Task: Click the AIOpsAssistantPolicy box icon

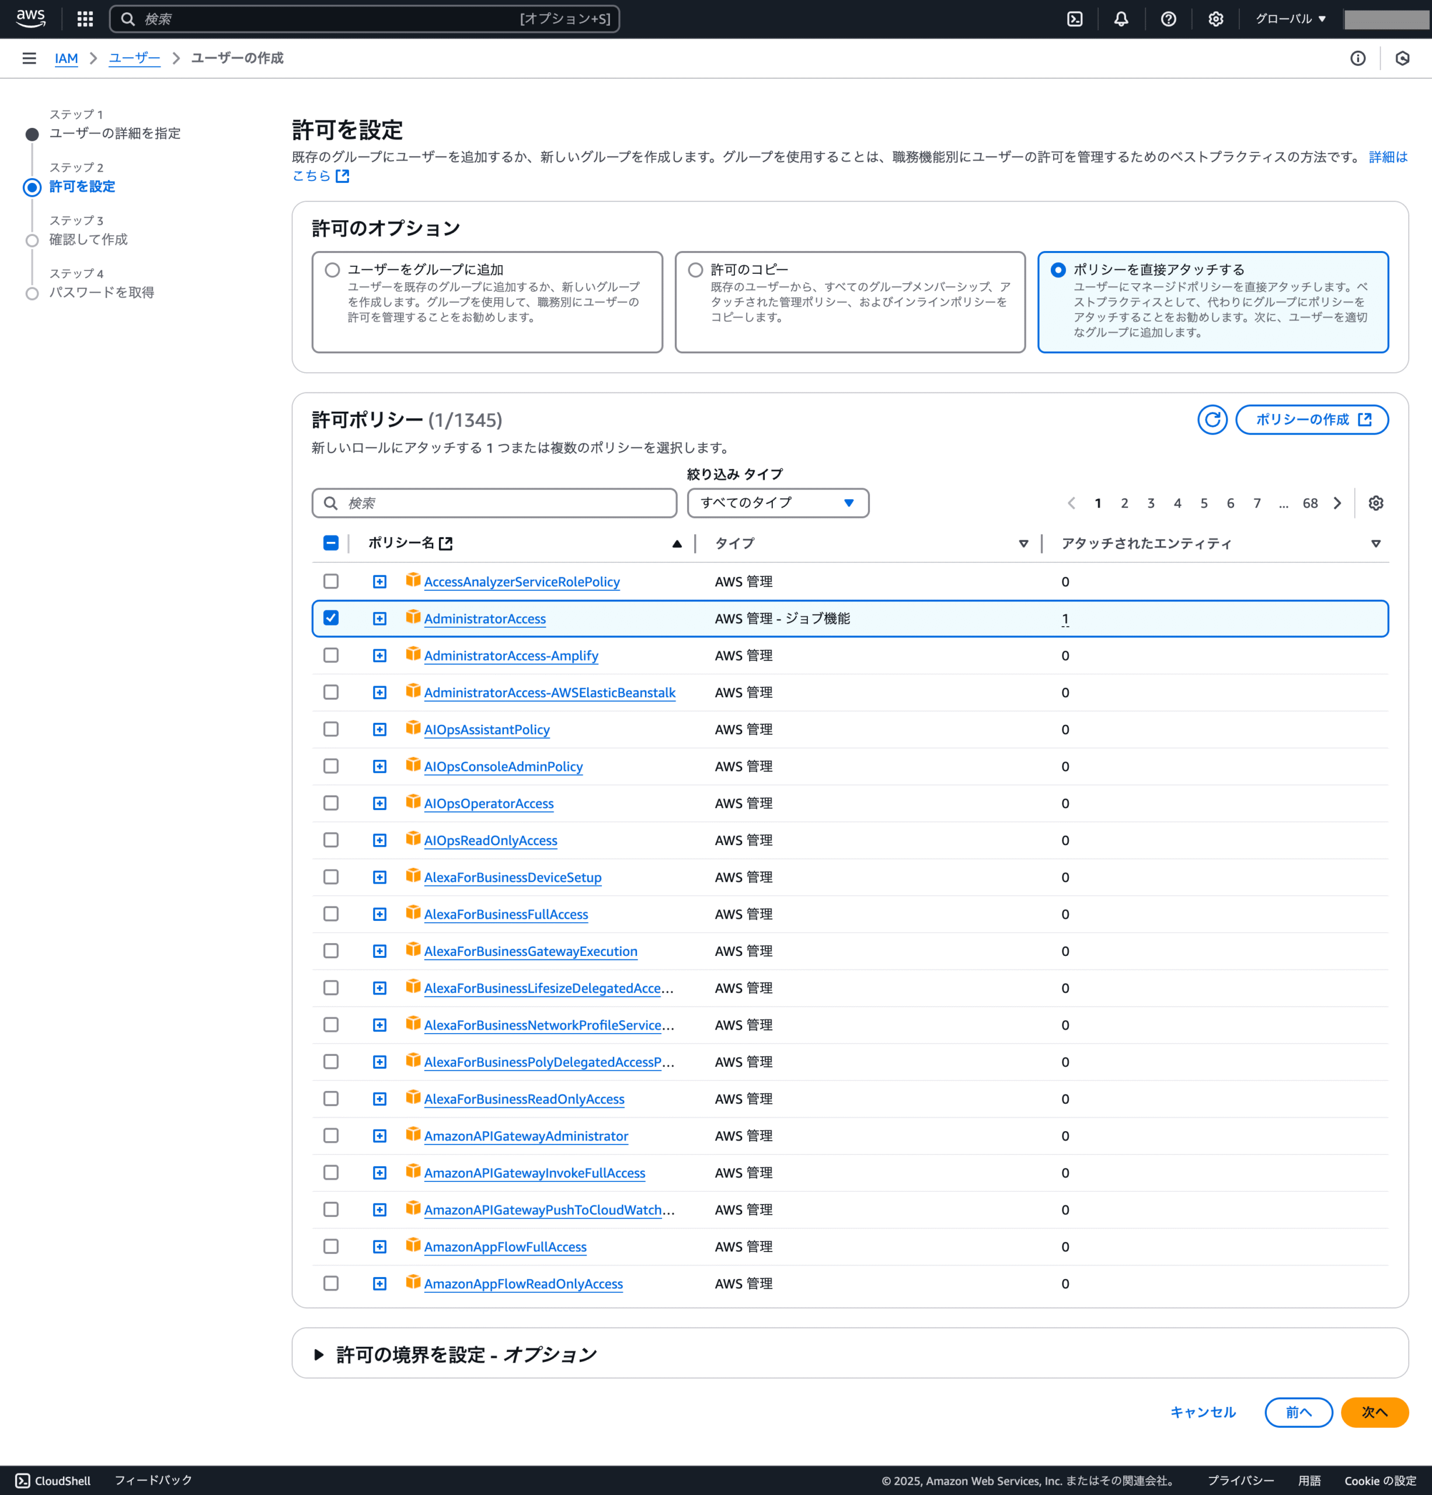Action: pyautogui.click(x=413, y=728)
